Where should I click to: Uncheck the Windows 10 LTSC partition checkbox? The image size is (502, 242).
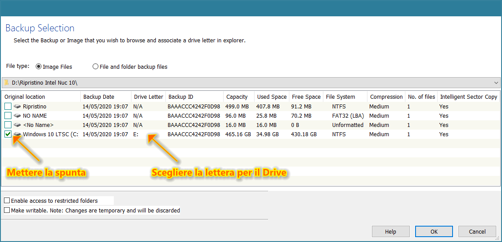click(8, 134)
